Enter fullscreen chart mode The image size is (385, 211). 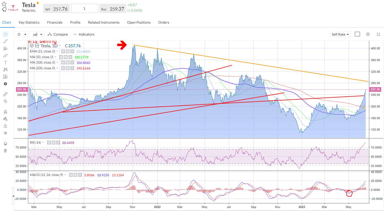378,34
